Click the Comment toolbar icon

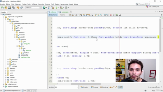(117, 15)
